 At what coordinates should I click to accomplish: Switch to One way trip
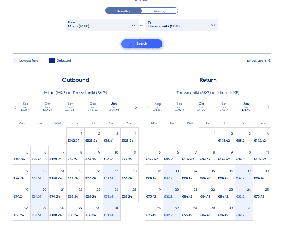point(160,11)
